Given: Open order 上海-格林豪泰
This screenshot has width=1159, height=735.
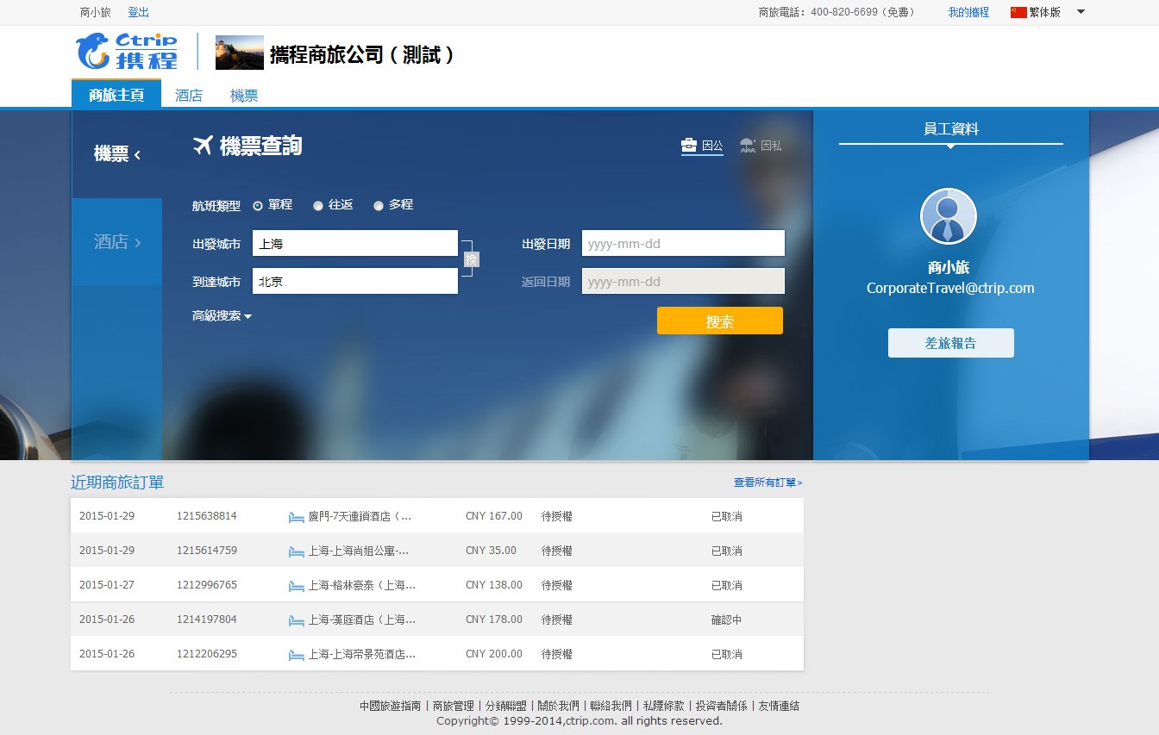Looking at the screenshot, I should click(362, 586).
